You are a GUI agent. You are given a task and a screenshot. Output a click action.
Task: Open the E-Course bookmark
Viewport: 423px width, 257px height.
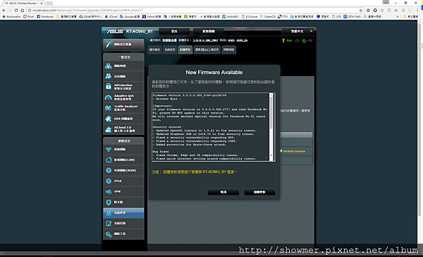tap(250, 17)
